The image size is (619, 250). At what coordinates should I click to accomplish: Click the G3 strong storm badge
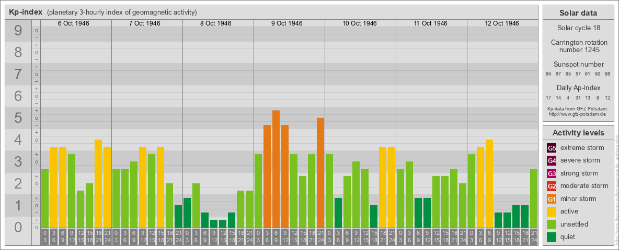point(552,173)
